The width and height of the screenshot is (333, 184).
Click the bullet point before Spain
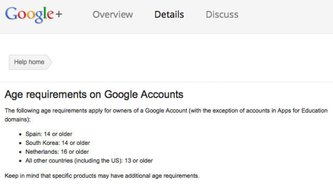pos(20,134)
